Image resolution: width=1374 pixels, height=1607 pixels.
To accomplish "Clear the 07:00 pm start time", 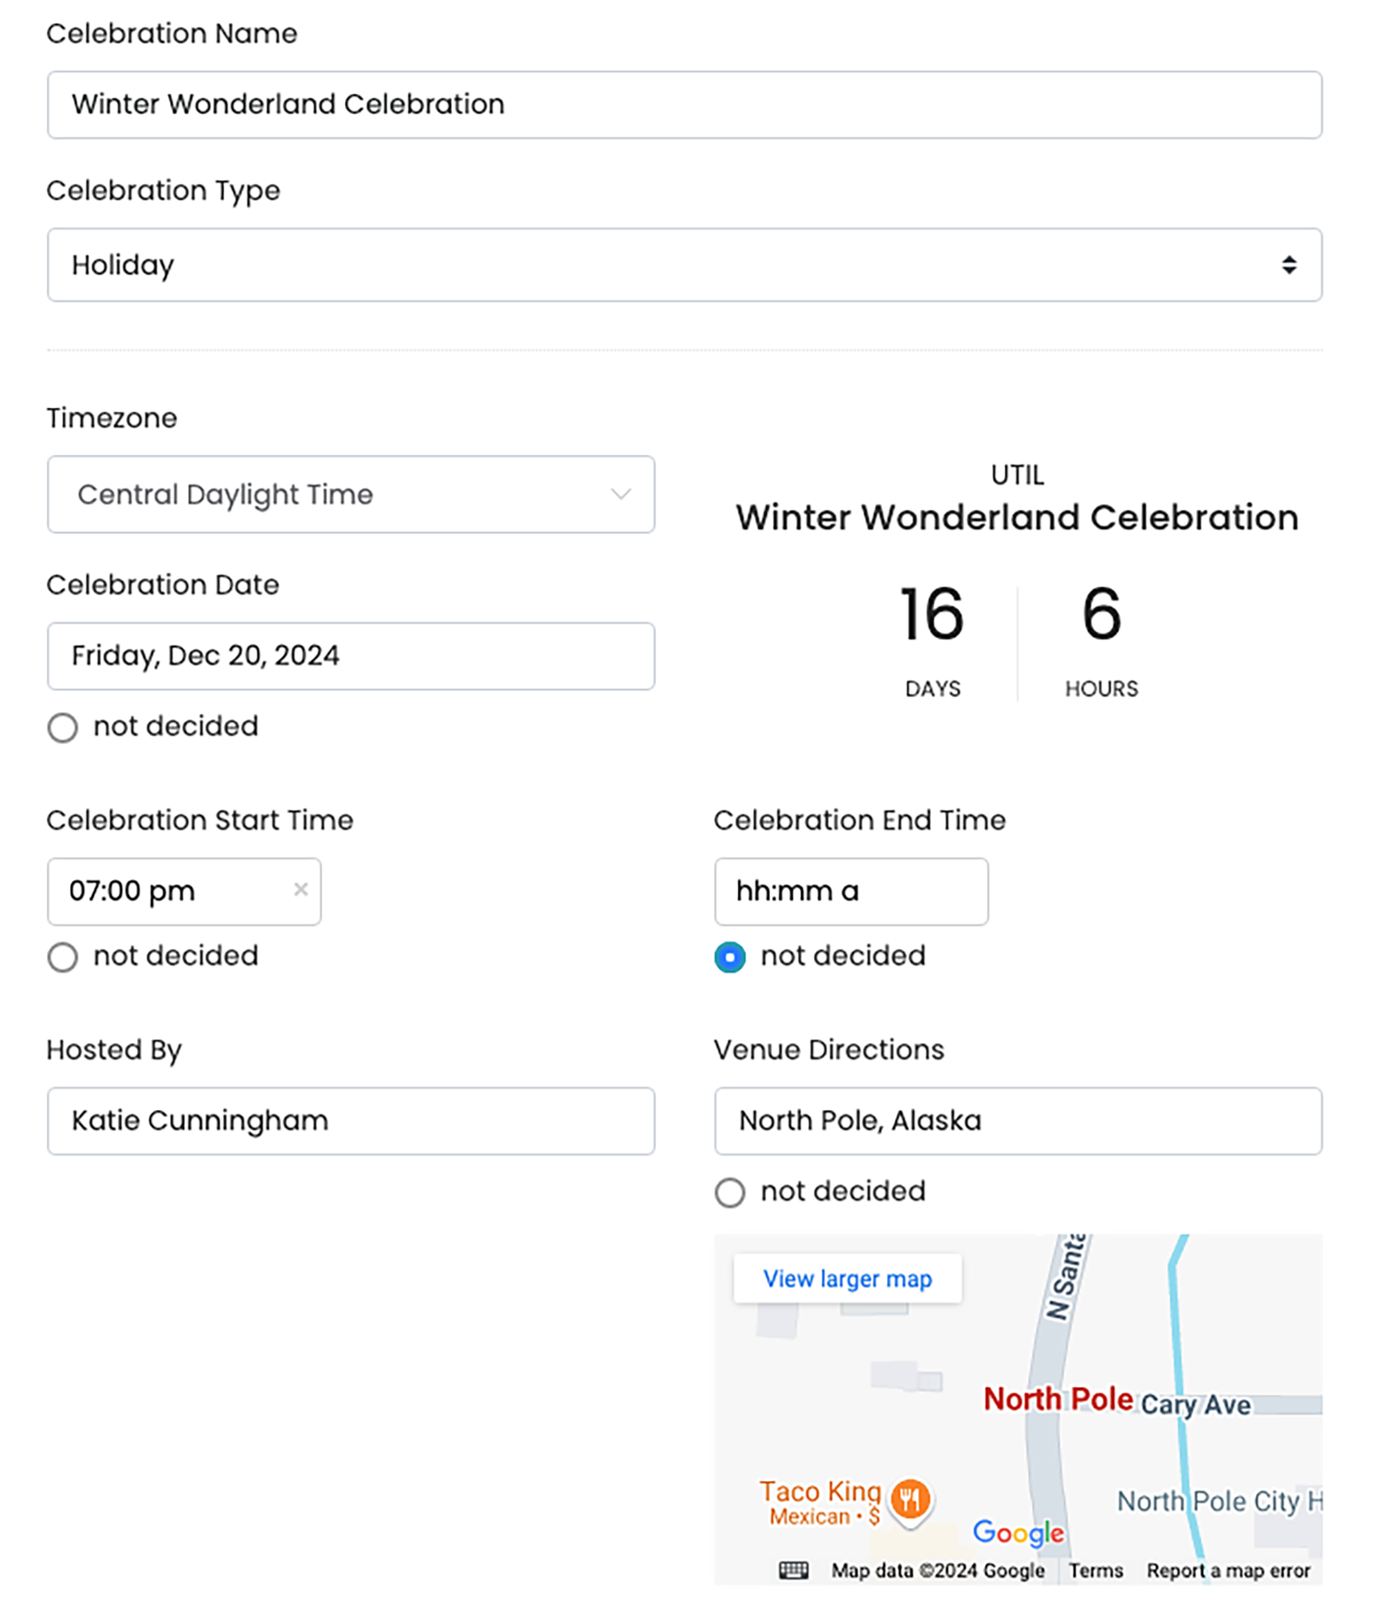I will (301, 889).
